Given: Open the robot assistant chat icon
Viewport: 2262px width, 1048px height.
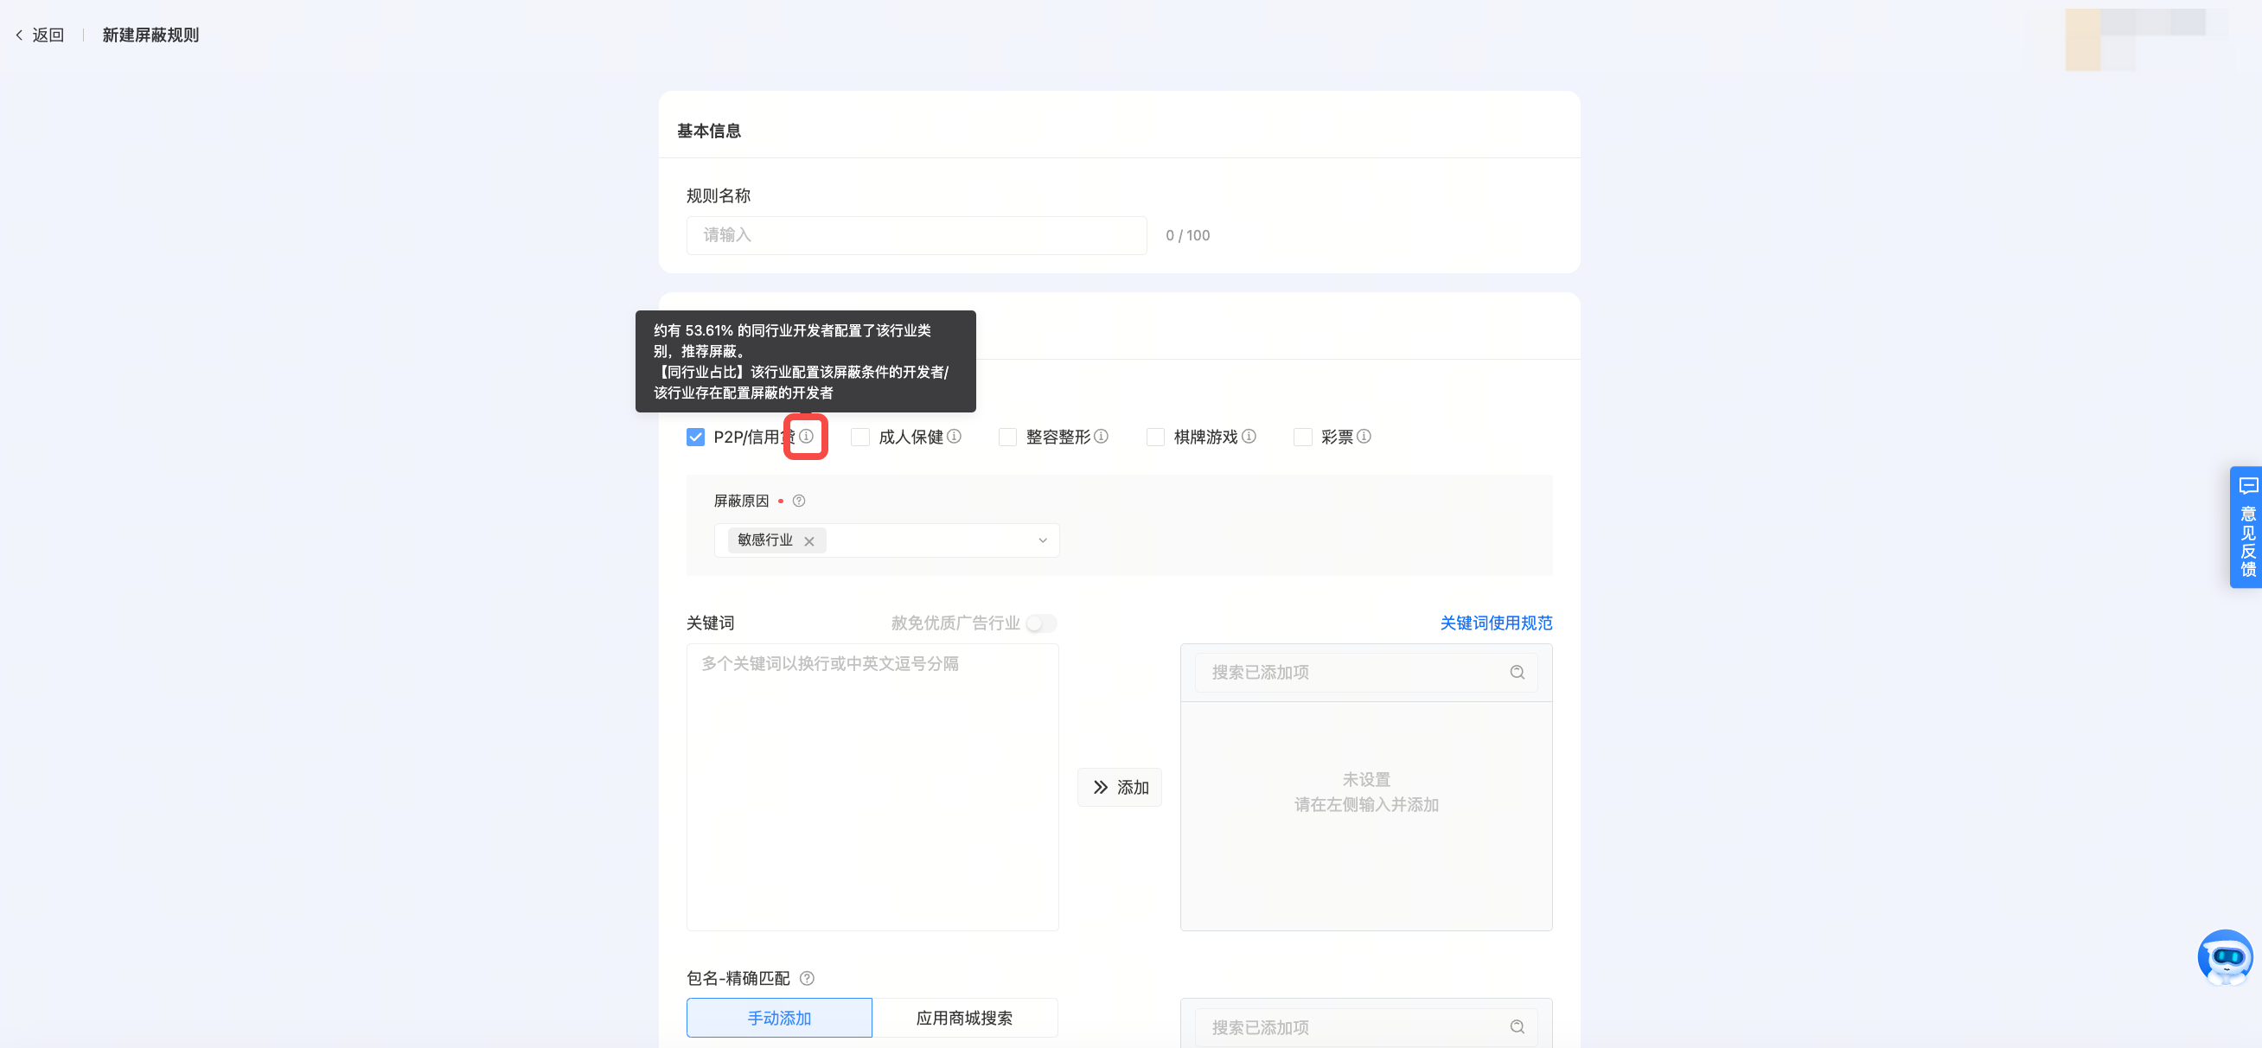Looking at the screenshot, I should pyautogui.click(x=2224, y=956).
